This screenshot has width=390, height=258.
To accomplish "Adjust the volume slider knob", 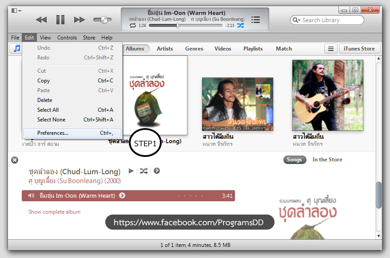I will point(104,20).
